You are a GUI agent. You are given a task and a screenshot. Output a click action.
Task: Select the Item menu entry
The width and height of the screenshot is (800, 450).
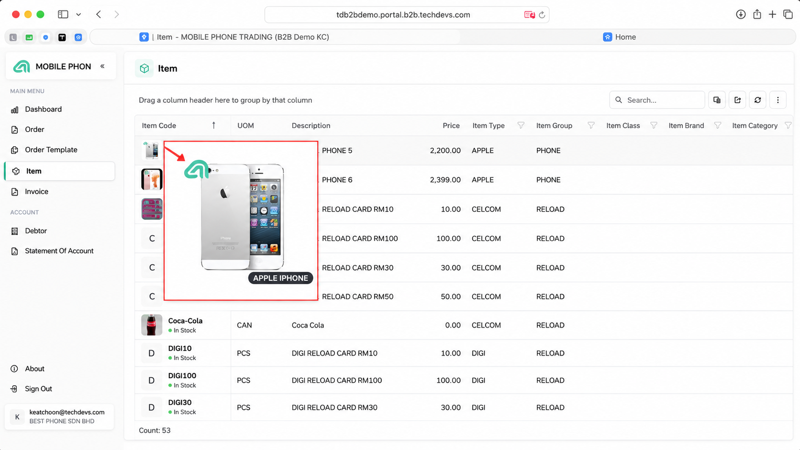60,171
